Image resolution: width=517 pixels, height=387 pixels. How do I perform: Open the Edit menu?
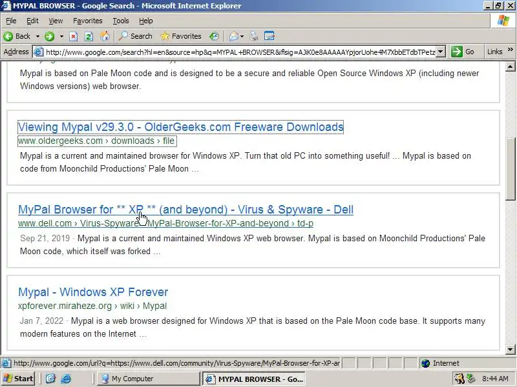32,21
